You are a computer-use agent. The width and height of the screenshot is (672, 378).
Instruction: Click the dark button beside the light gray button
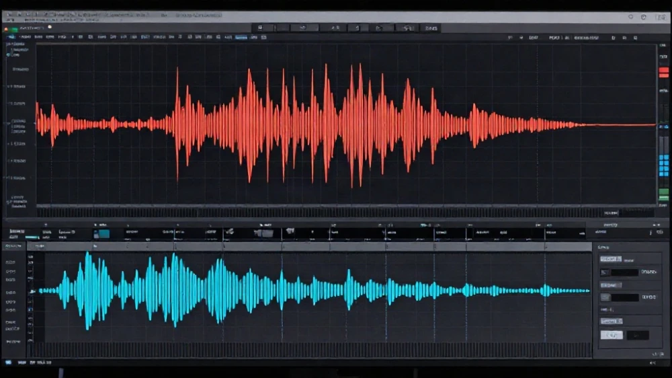coord(637,335)
